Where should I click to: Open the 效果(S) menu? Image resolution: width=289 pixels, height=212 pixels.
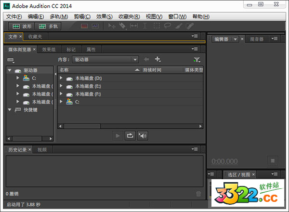pyautogui.click(x=105, y=16)
